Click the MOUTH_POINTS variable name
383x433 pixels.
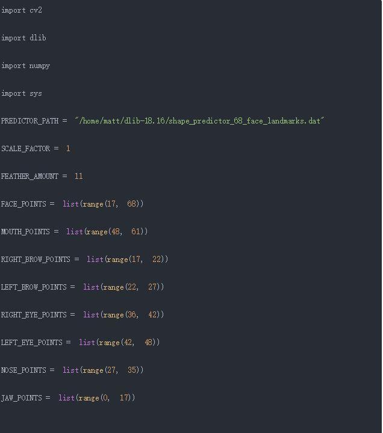25,232
